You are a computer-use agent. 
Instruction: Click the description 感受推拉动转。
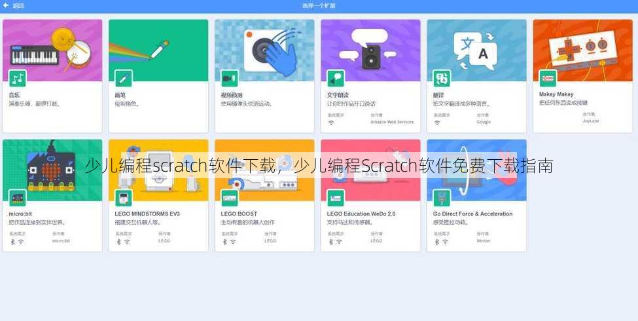[x=450, y=223]
